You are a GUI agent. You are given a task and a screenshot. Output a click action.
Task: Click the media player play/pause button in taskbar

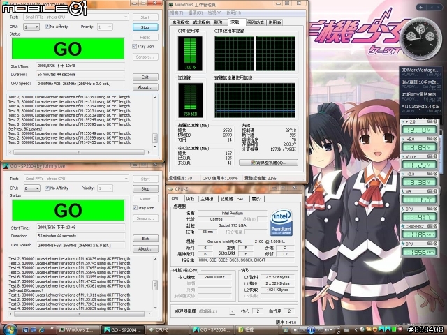click(x=311, y=330)
